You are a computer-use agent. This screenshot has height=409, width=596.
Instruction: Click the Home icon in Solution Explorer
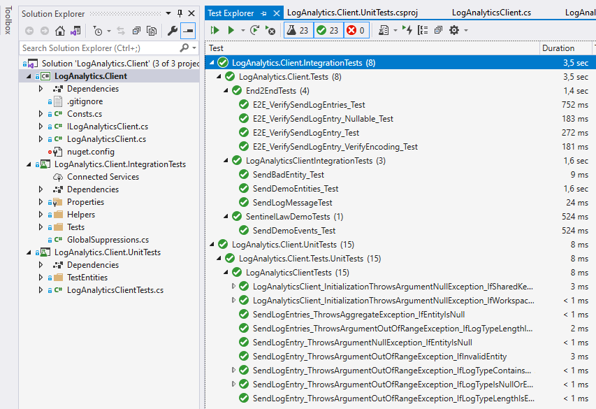60,31
